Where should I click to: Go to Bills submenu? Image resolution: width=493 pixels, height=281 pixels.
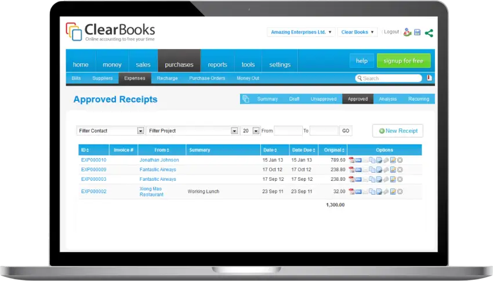pos(76,78)
